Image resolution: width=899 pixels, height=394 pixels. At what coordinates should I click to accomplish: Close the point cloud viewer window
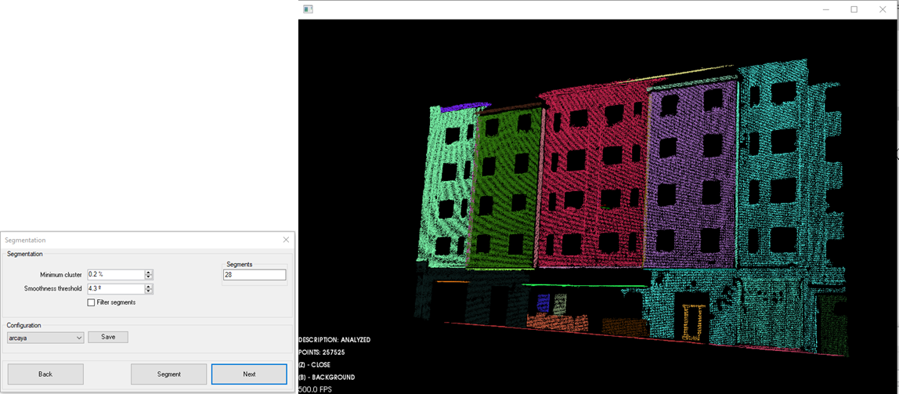click(883, 9)
